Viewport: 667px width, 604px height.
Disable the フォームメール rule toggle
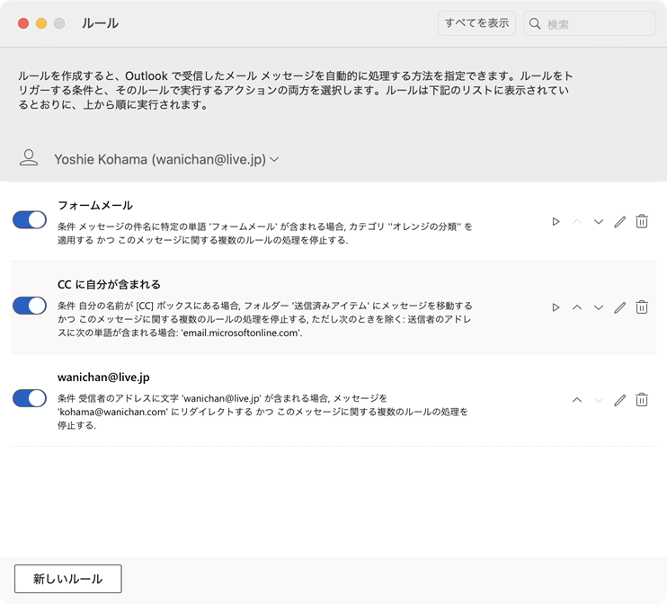[30, 220]
